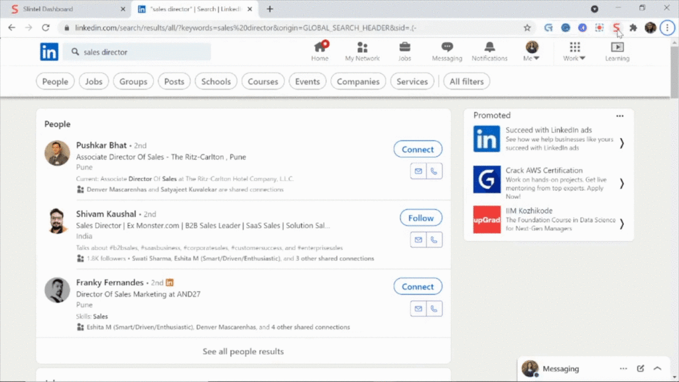Screen dimensions: 679x382
Task: See all people results
Action: (x=243, y=351)
